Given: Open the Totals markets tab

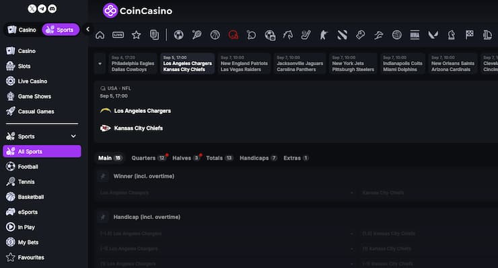Looking at the screenshot, I should 219,158.
